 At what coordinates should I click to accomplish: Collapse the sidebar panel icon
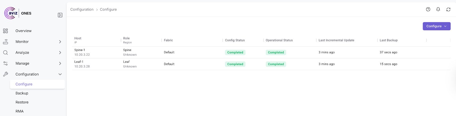coord(60,15)
